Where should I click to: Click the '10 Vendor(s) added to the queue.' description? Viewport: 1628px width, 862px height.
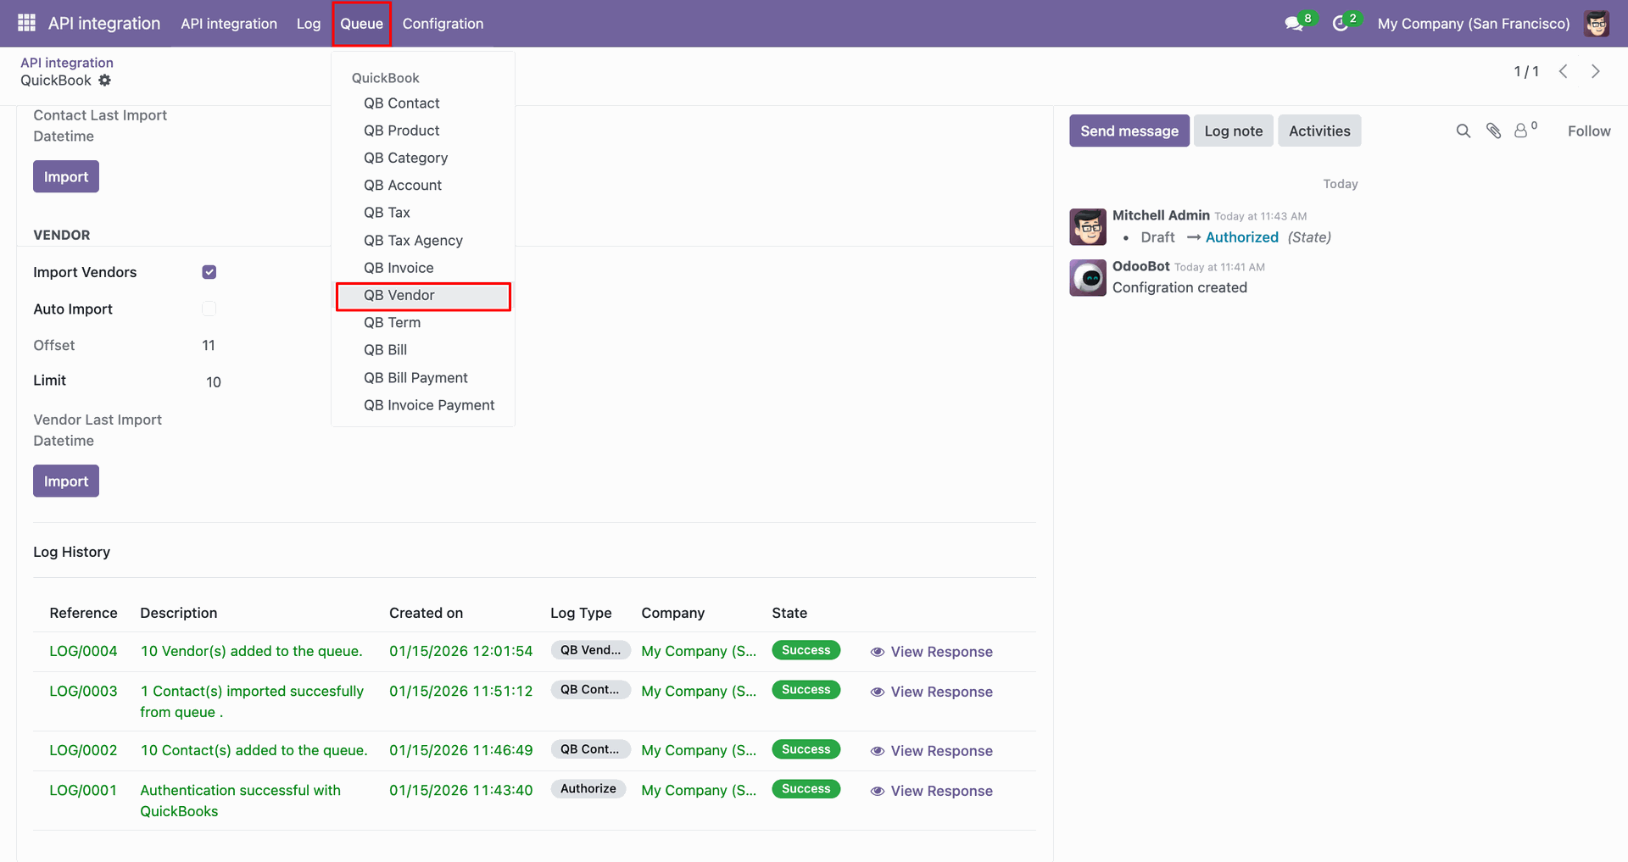[251, 651]
